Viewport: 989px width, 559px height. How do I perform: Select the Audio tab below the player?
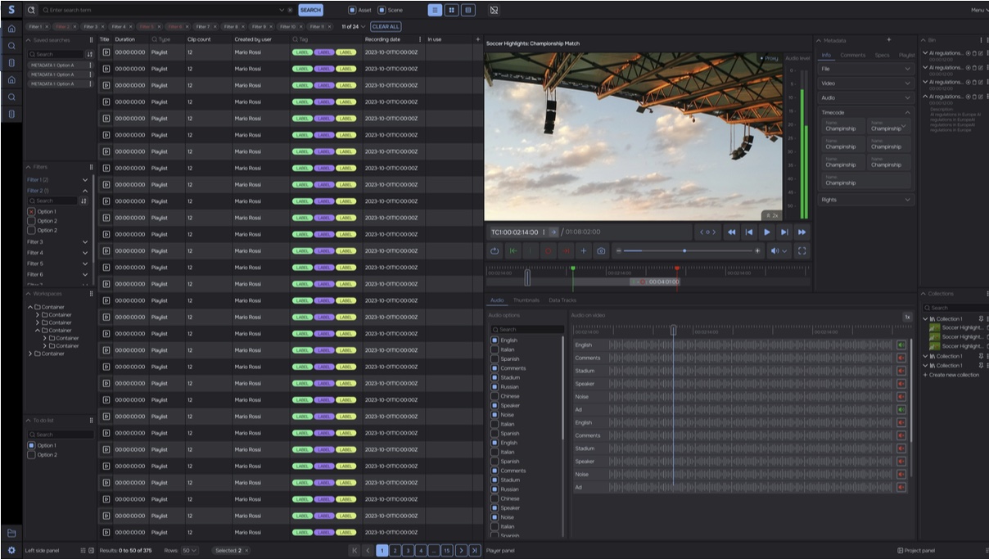(x=497, y=300)
